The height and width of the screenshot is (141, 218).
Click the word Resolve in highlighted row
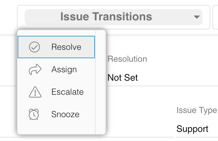click(66, 47)
